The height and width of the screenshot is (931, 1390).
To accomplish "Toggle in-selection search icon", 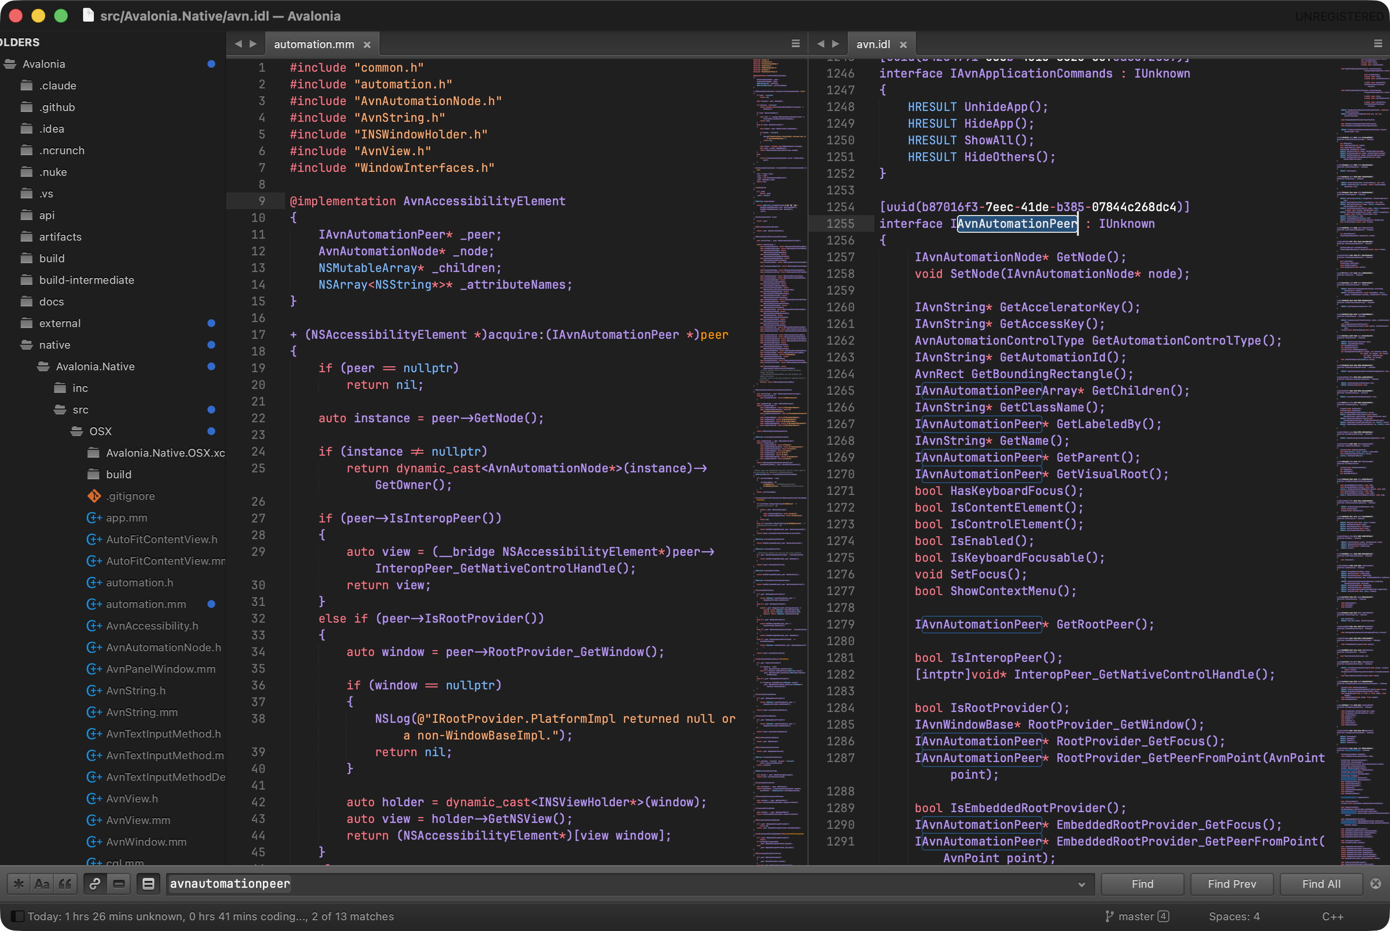I will pos(119,883).
